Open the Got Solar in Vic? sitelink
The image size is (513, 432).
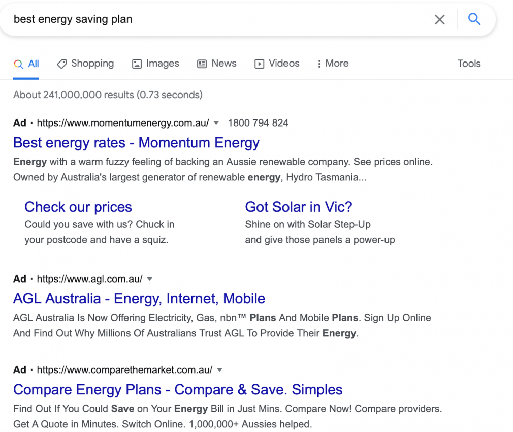coord(299,207)
